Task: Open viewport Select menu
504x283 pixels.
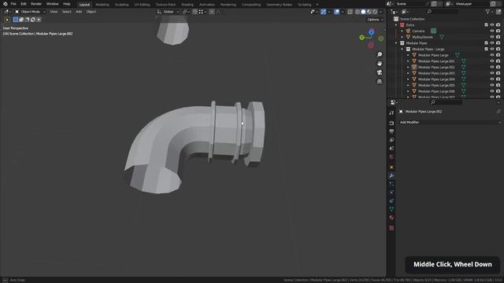Action: point(66,12)
